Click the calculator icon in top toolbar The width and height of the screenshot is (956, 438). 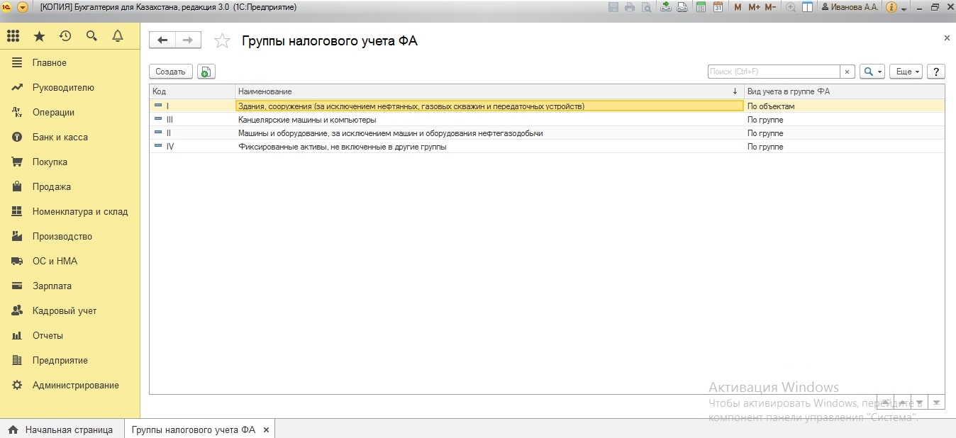pyautogui.click(x=701, y=7)
